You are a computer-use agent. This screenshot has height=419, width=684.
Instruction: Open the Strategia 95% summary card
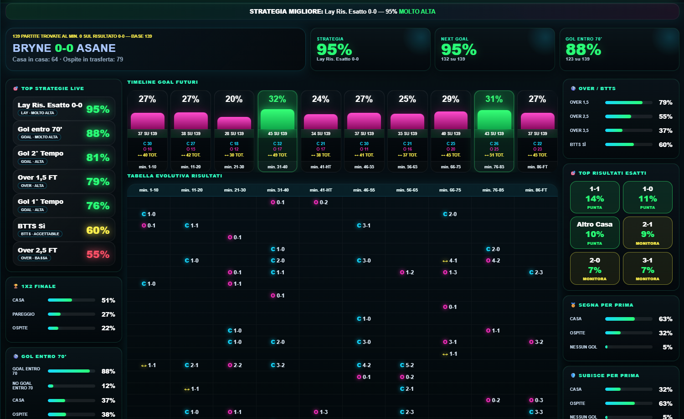click(370, 49)
